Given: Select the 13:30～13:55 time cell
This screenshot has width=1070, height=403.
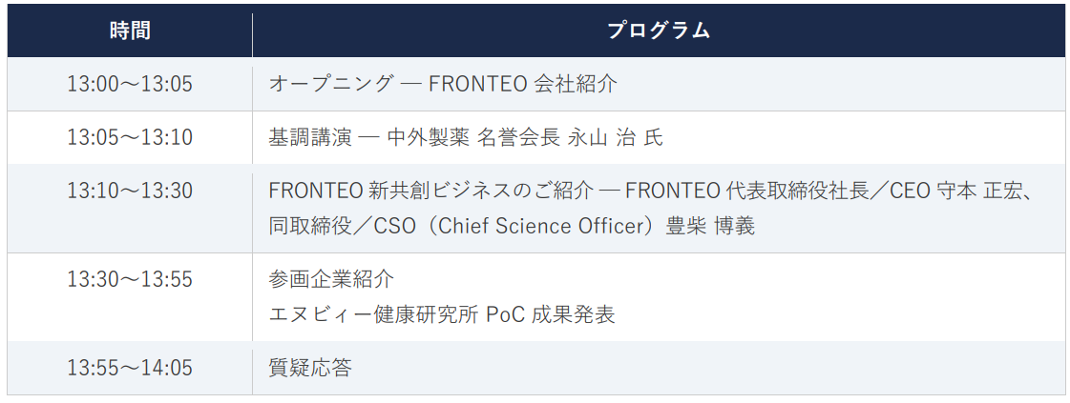Looking at the screenshot, I should pyautogui.click(x=130, y=279).
